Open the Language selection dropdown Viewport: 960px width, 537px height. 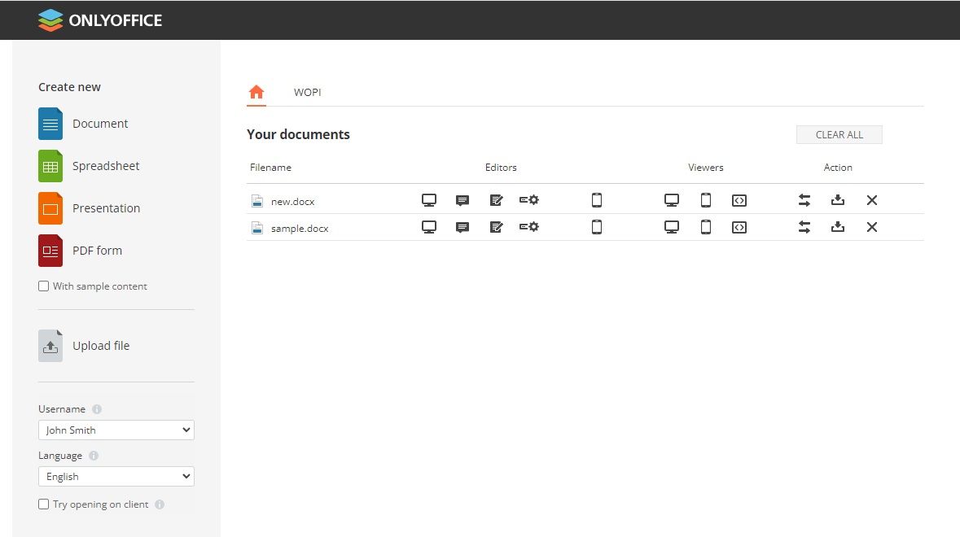[116, 476]
